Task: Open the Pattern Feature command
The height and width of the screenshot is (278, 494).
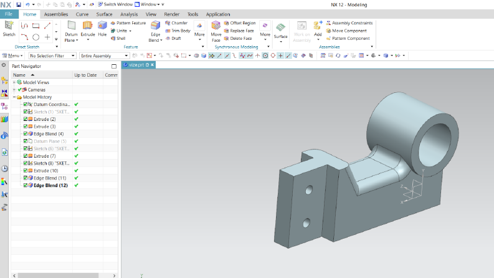Action: pos(128,23)
